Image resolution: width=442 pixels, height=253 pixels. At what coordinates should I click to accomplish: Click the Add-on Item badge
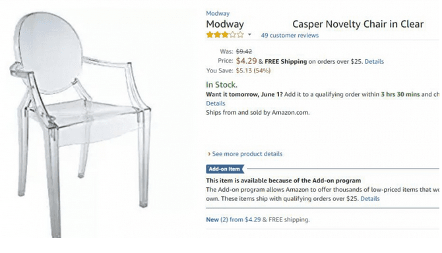pos(225,169)
